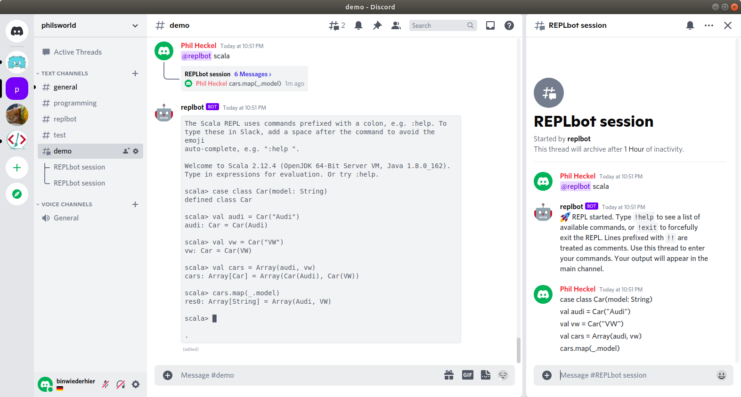Open the philsworld server dropdown menu
Image resolution: width=741 pixels, height=397 pixels.
(135, 25)
